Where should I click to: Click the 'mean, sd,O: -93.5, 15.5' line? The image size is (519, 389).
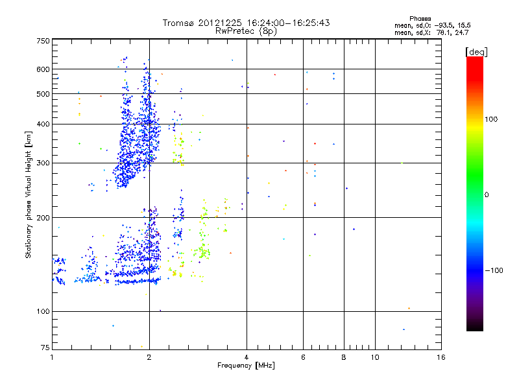click(432, 25)
